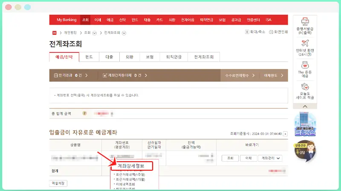This screenshot has height=191, width=341.
Task: Switch to 펀드 tab
Action: click(89, 57)
